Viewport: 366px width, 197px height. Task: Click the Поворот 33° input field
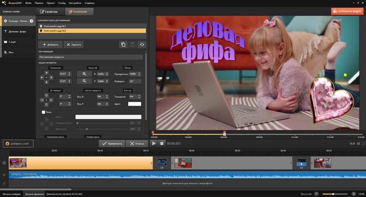[135, 81]
